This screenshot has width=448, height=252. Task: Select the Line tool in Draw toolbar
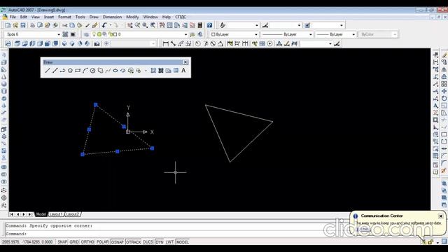[48, 71]
